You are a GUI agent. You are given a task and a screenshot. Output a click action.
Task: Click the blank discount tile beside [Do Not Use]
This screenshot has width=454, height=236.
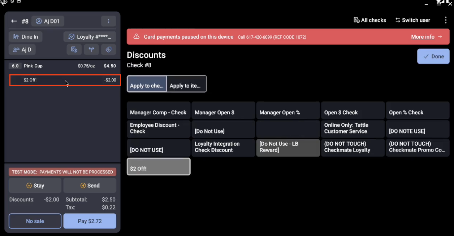tap(288, 129)
